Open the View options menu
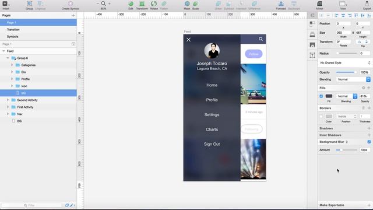Viewport: 373px width, 210px height. coord(343,4)
